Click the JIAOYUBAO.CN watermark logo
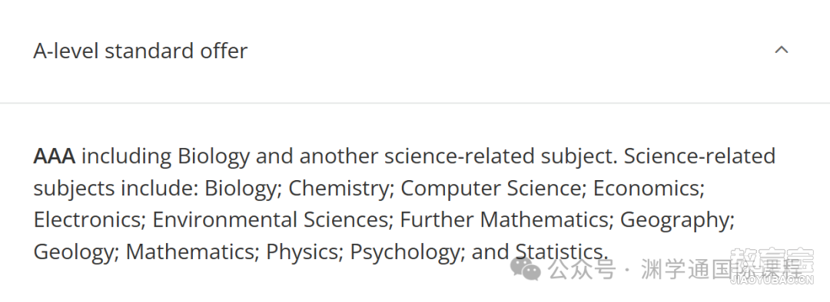 pyautogui.click(x=772, y=267)
